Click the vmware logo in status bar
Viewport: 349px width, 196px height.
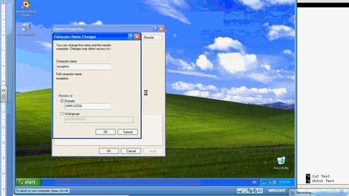tap(276, 191)
